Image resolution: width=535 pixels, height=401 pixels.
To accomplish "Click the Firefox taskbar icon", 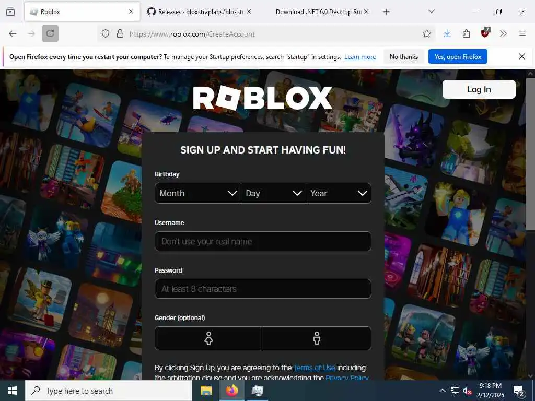I will pos(231,391).
